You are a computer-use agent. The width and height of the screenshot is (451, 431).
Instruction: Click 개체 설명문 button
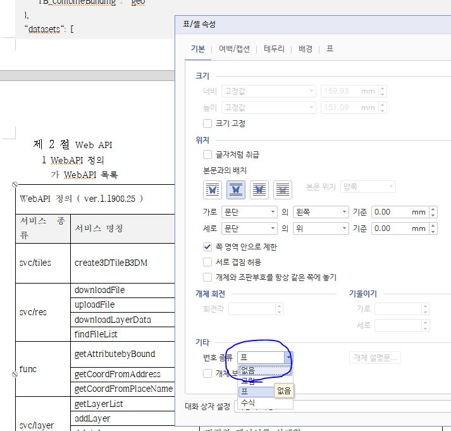coord(375,358)
